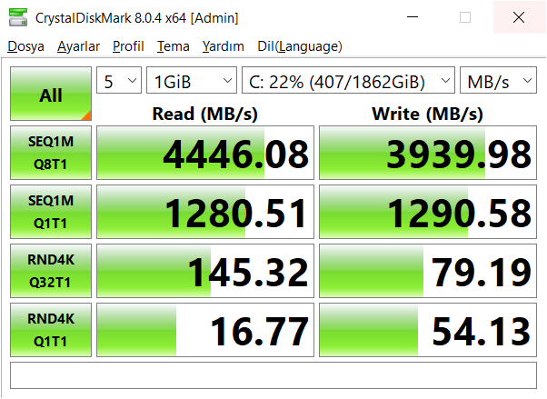The width and height of the screenshot is (547, 399).
Task: Click the 3939.98 sequential write result
Action: [x=428, y=153]
